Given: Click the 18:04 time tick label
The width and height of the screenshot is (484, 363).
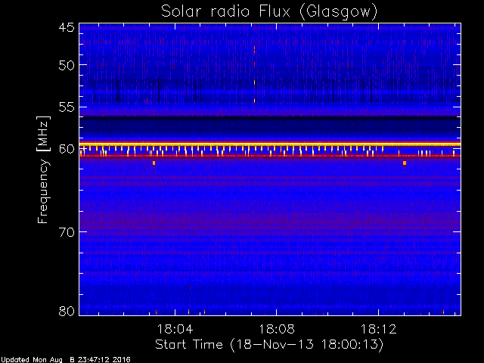Looking at the screenshot, I should pos(175,329).
